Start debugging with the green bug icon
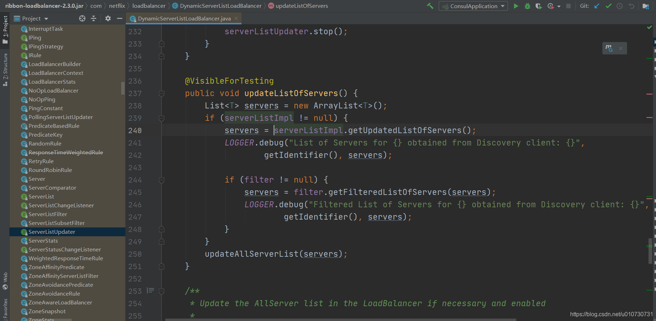 pos(527,6)
